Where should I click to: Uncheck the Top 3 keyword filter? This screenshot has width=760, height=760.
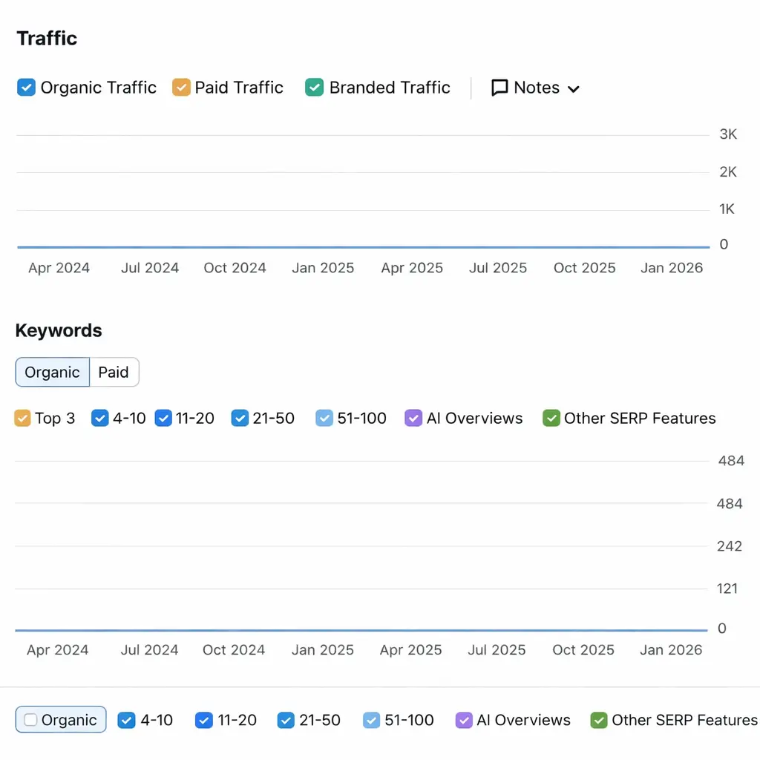pos(22,419)
